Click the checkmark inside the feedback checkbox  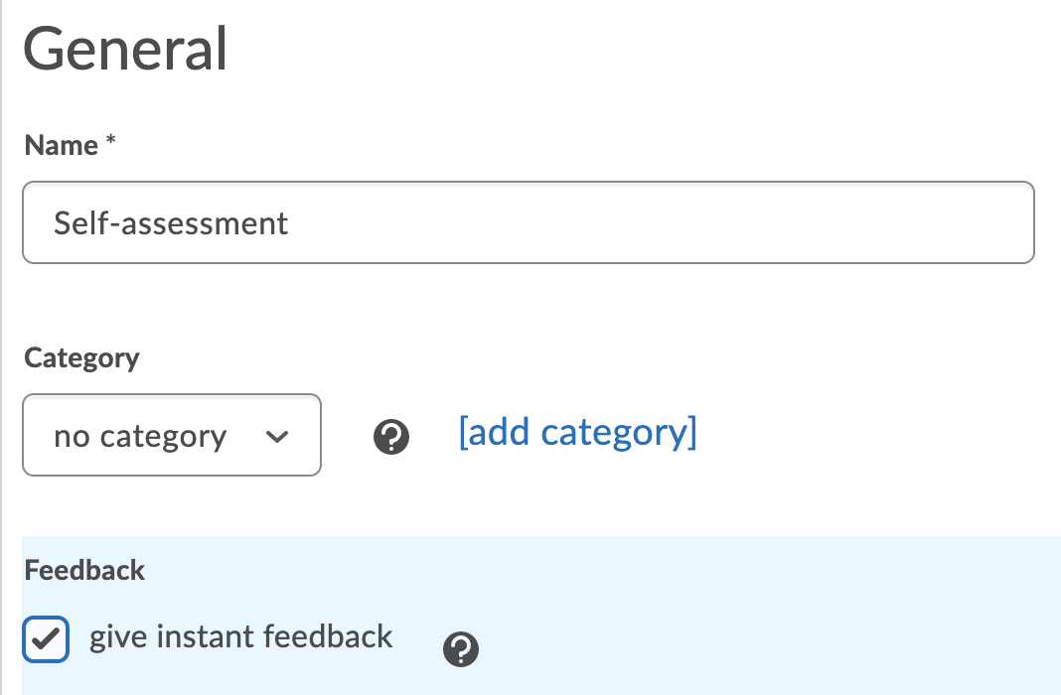click(x=46, y=639)
